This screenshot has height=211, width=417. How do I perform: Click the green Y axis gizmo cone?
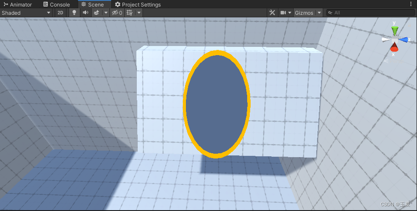[x=395, y=30]
